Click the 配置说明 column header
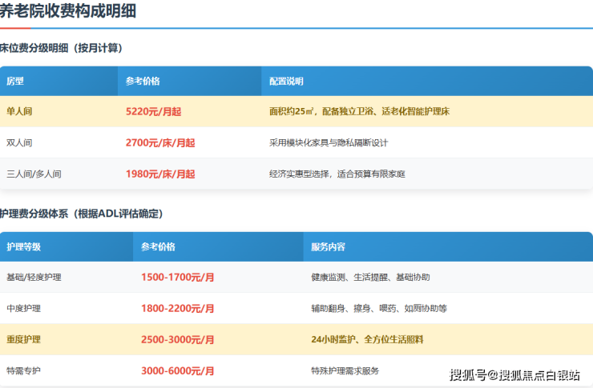The image size is (593, 388). 285,82
